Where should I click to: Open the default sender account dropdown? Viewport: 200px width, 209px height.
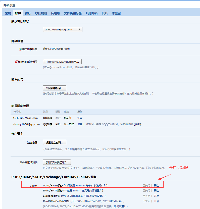click(x=63, y=29)
